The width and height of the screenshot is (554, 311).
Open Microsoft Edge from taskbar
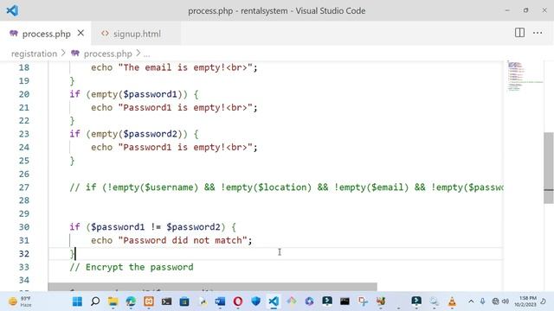coord(131,301)
